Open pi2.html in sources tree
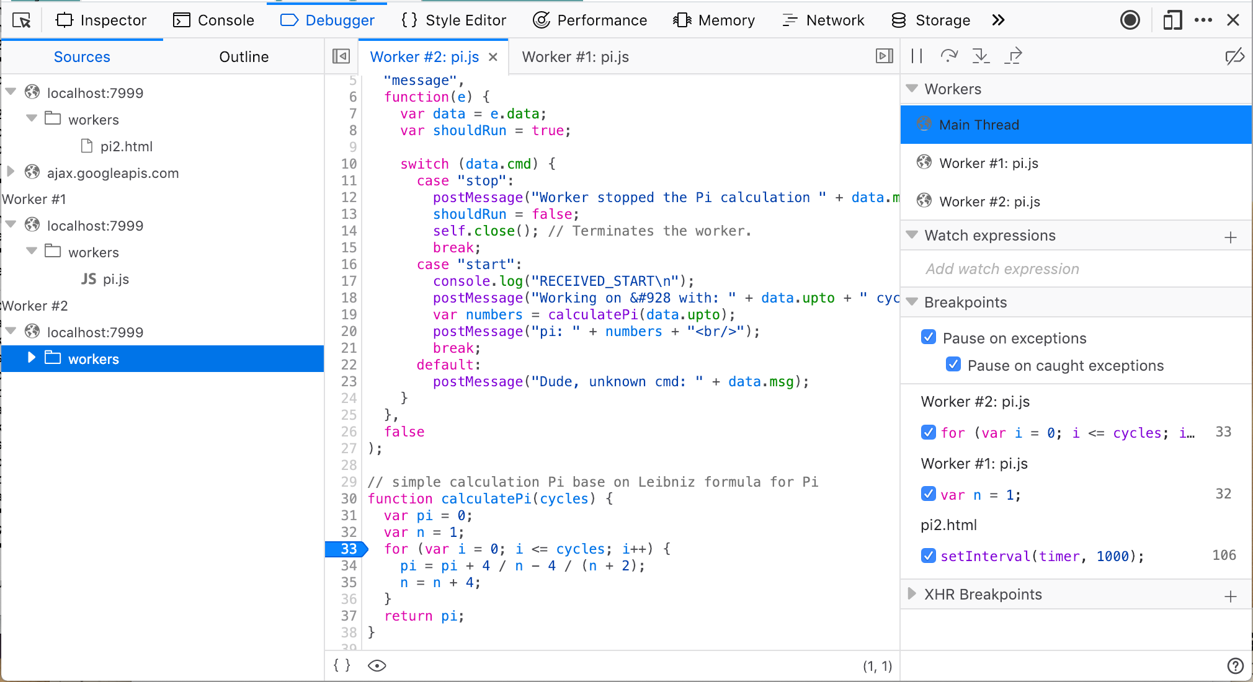This screenshot has width=1253, height=682. [126, 146]
